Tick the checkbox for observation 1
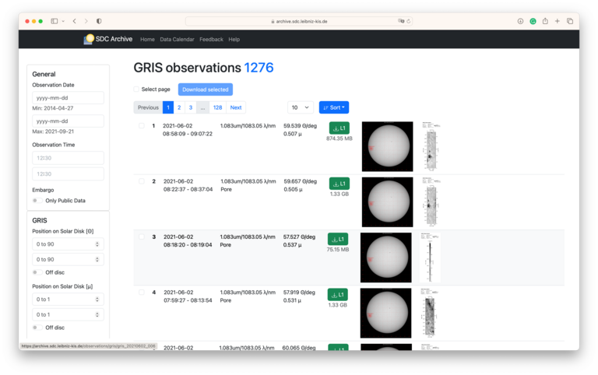This screenshot has height=375, width=598. (142, 125)
